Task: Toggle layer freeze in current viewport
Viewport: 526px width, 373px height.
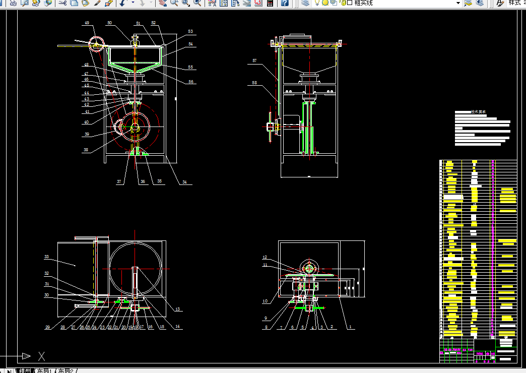Action: click(334, 3)
